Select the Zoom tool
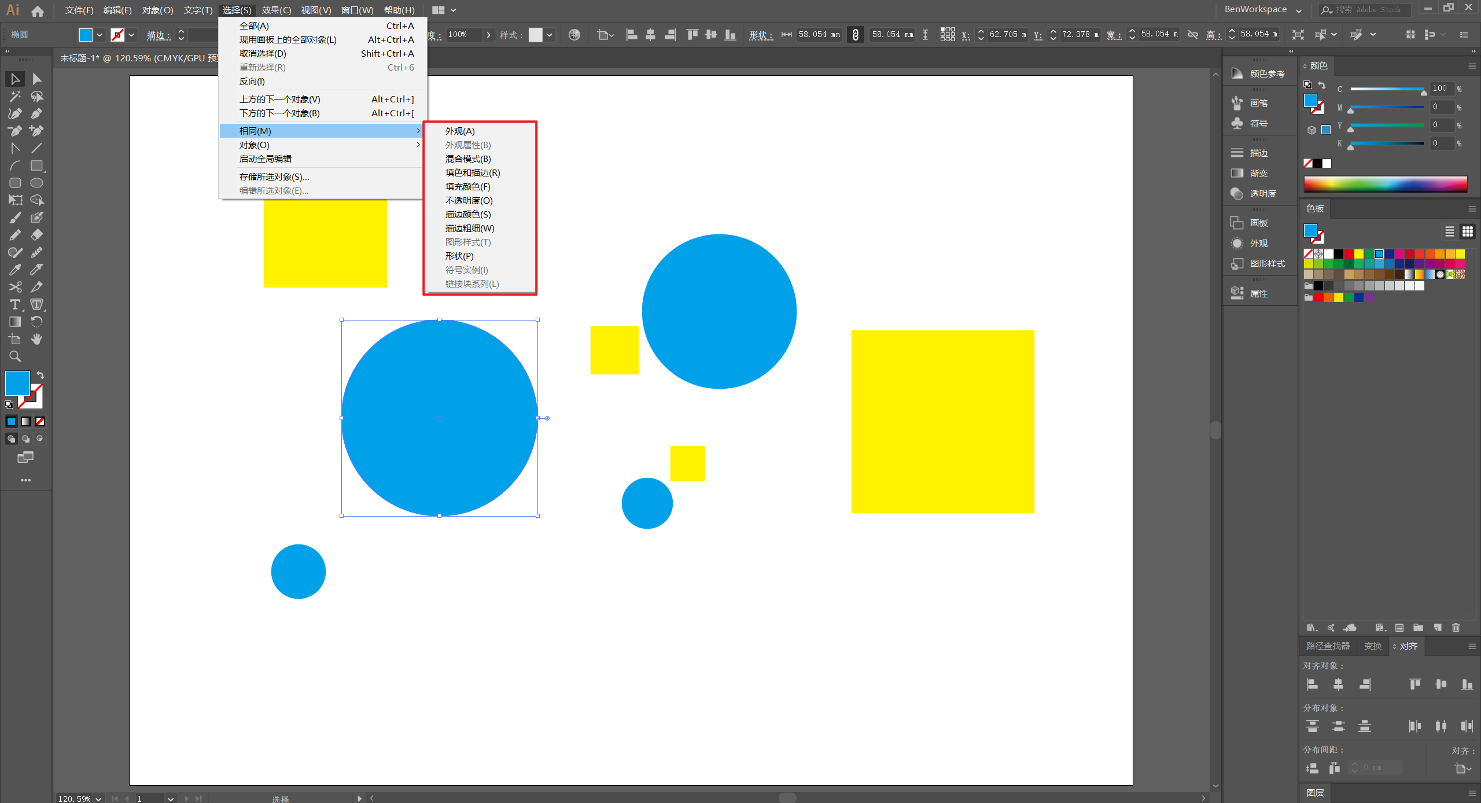 tap(15, 356)
